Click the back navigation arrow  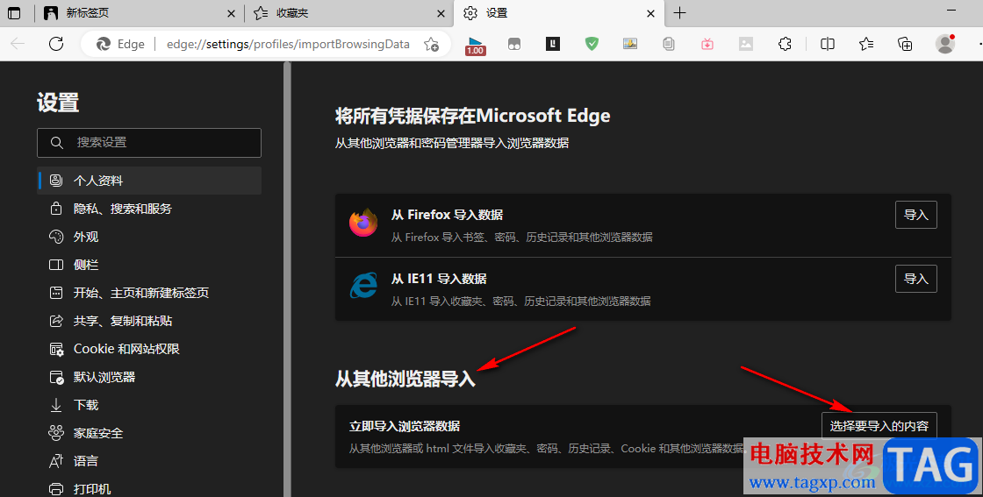point(18,43)
